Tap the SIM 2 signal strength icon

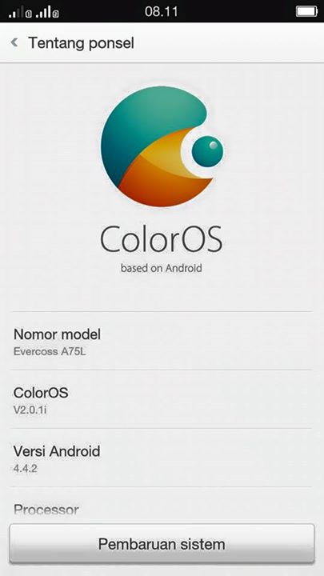pyautogui.click(x=47, y=12)
